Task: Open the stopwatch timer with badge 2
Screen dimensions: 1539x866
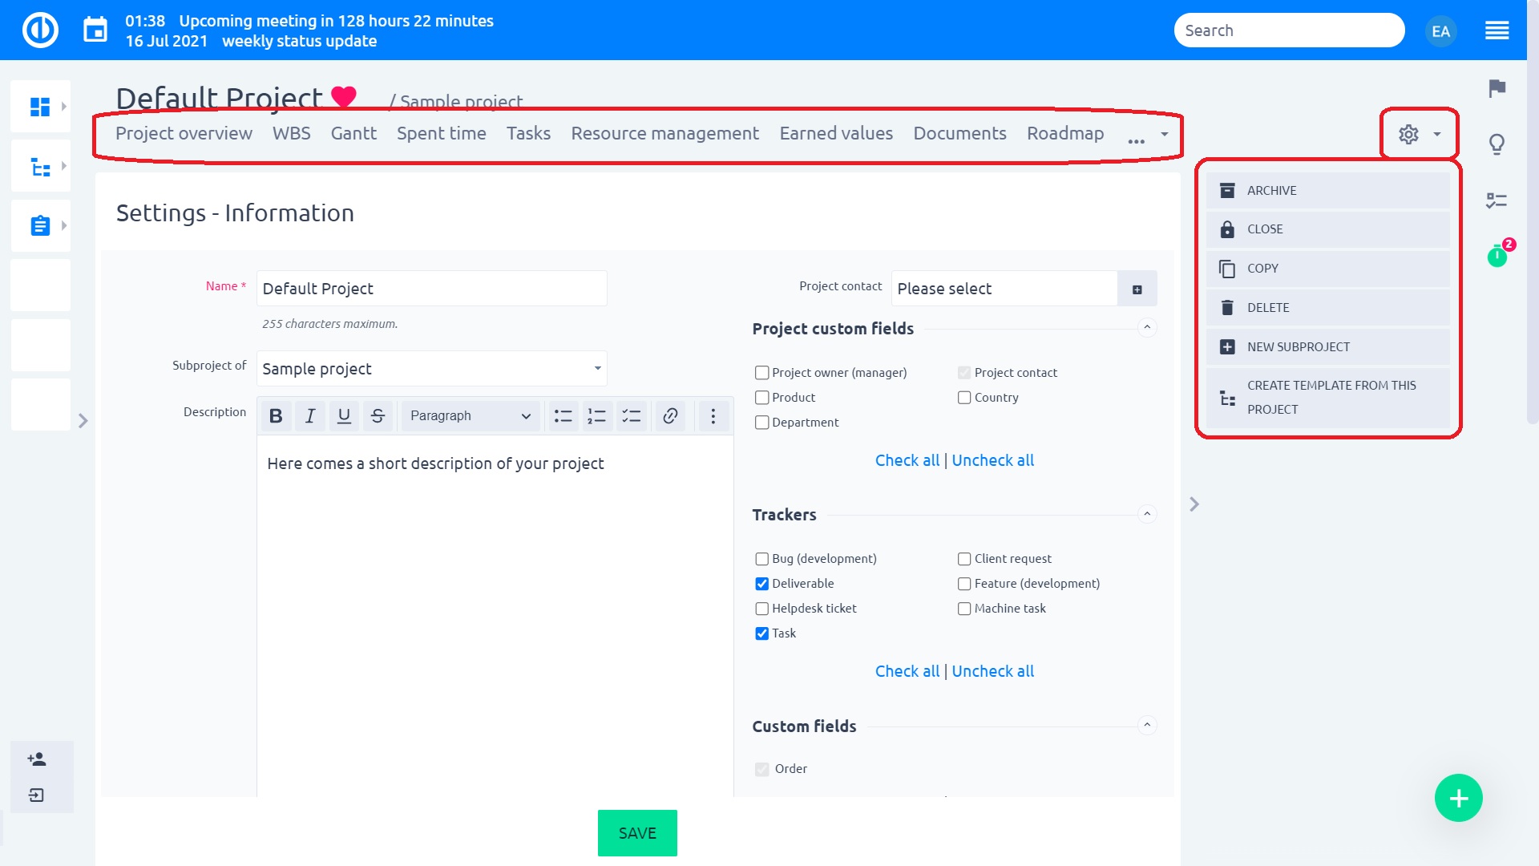Action: [x=1497, y=257]
